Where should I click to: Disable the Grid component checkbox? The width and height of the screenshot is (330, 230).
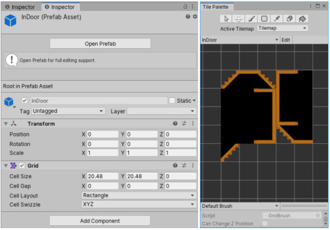[22, 166]
